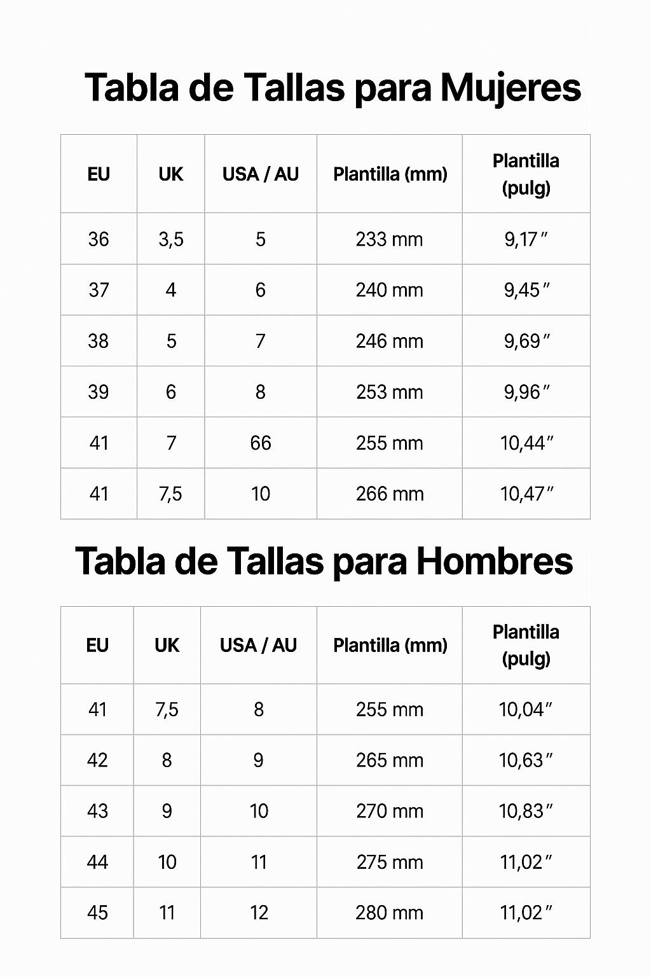Click the 246 mm cell

pyautogui.click(x=390, y=341)
